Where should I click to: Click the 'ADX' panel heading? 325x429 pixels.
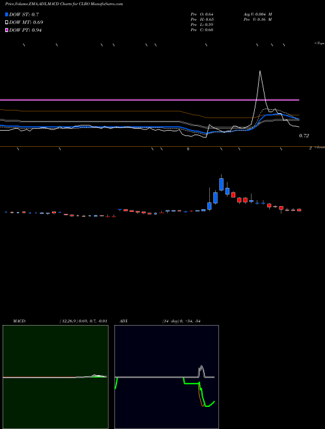tap(123, 321)
